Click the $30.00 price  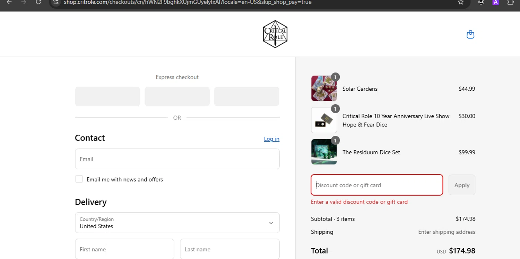467,116
